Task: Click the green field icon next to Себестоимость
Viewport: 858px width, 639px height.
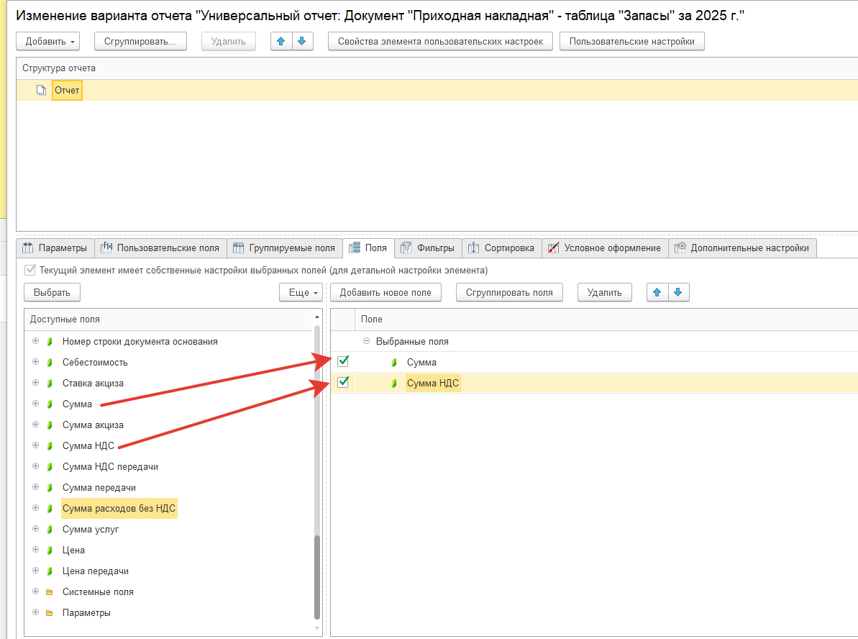Action: [x=50, y=363]
